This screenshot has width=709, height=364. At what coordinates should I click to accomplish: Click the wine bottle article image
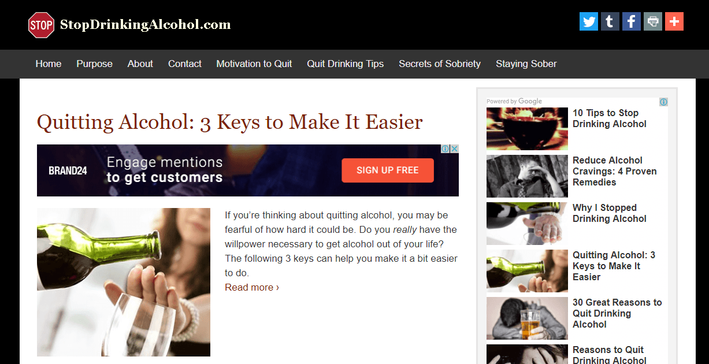click(124, 282)
